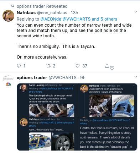Open the options trader display name

[32, 78]
